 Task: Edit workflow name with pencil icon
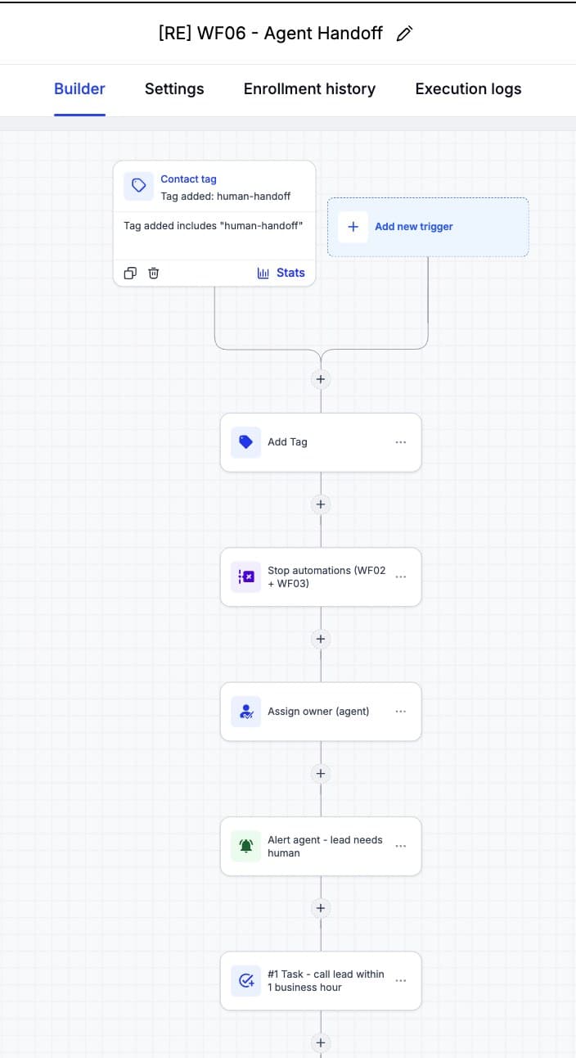[x=404, y=34]
